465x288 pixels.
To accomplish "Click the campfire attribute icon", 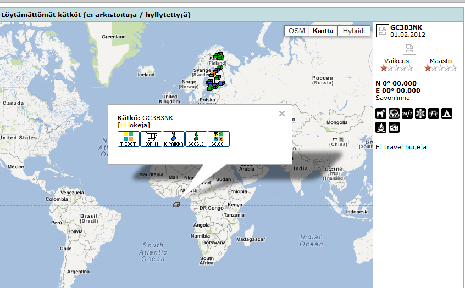I will click(381, 127).
